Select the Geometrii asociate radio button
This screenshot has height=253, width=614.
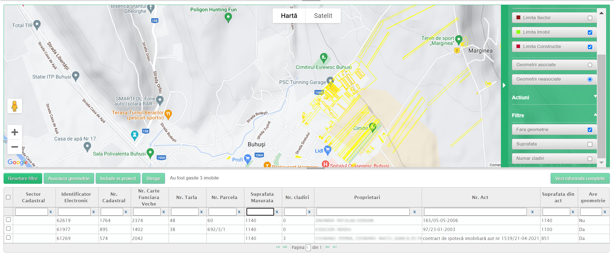tap(590, 65)
